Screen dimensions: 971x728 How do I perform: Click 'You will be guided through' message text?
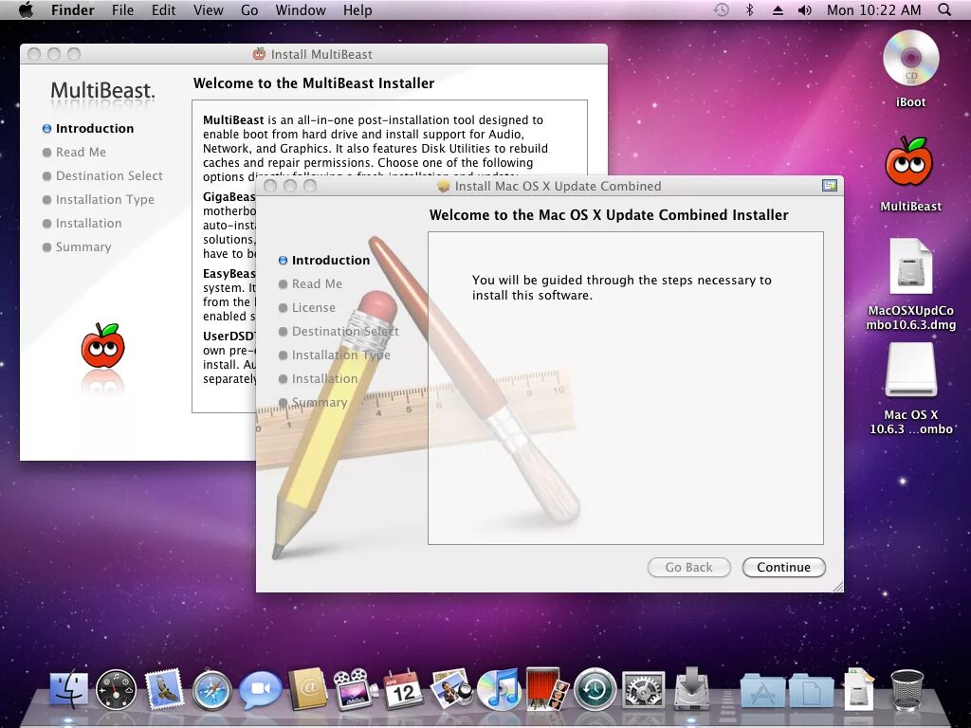[622, 287]
